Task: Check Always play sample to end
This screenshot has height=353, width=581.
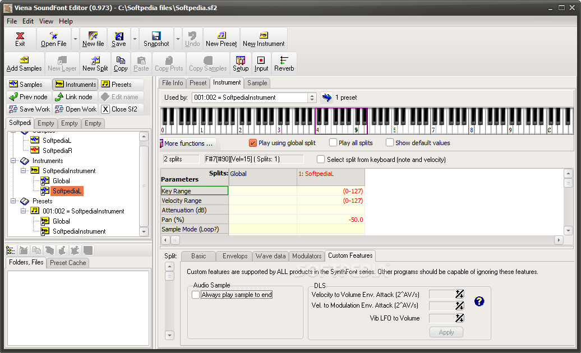Action: 196,295
